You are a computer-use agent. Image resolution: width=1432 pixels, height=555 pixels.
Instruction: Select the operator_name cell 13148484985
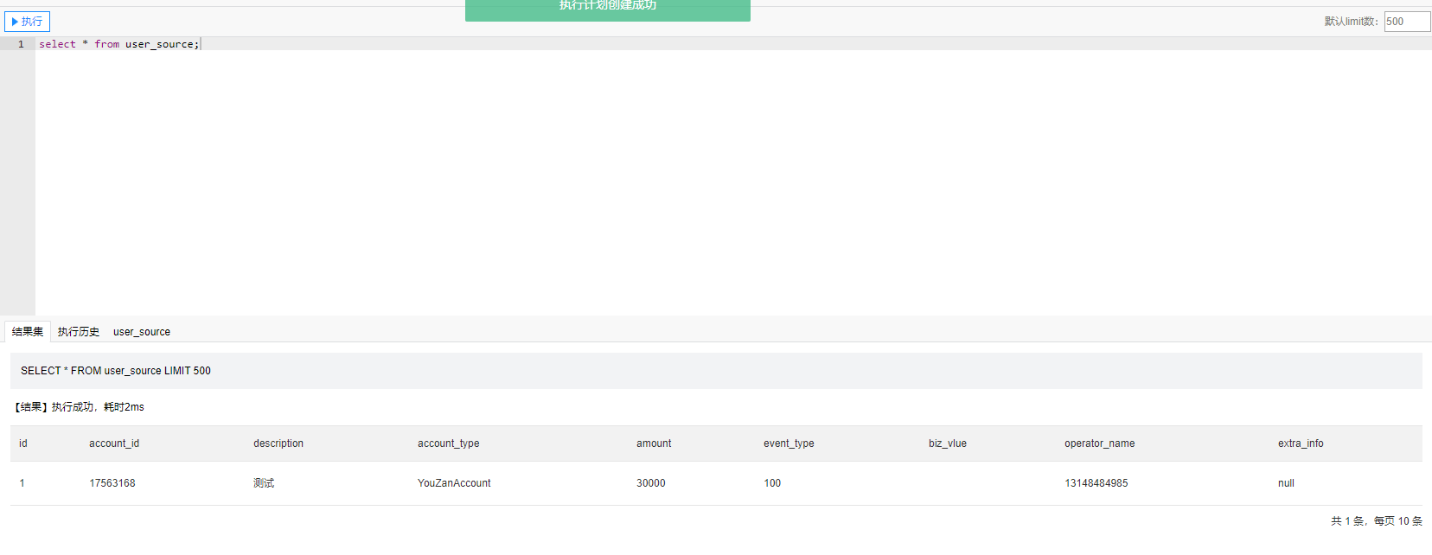click(1096, 483)
